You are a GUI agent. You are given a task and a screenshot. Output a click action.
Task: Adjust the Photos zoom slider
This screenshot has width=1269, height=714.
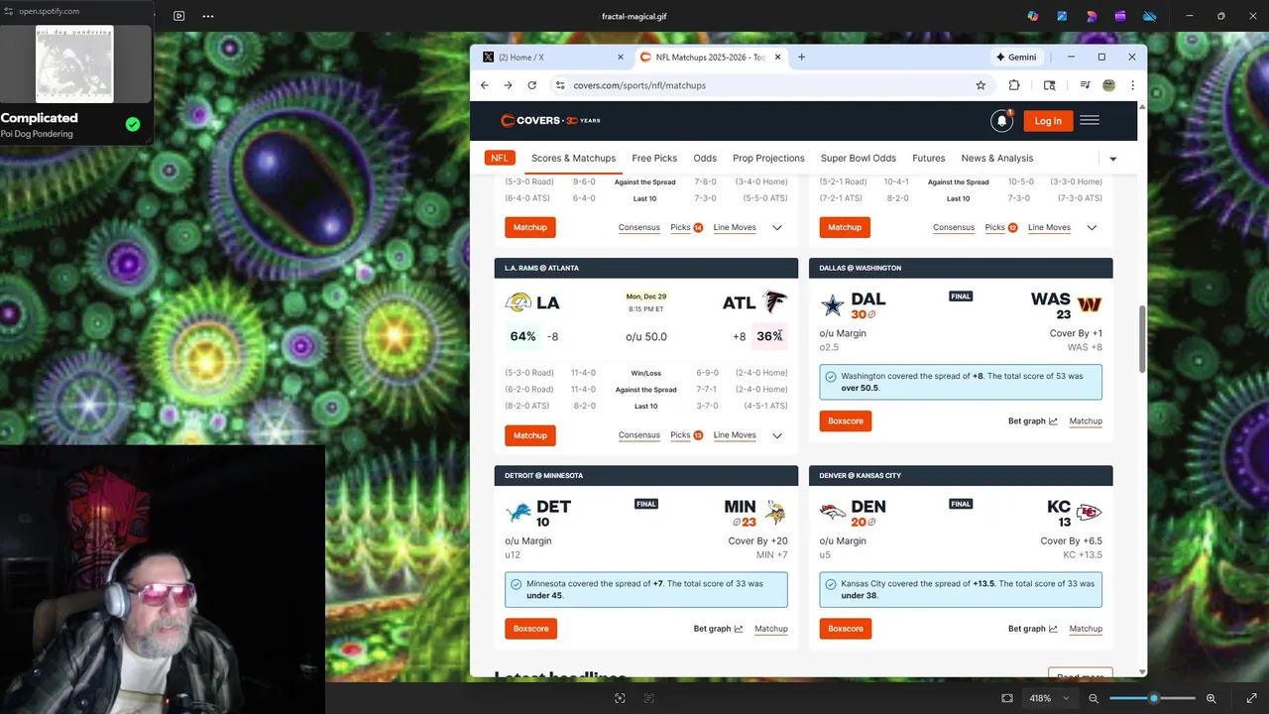coord(1152,698)
